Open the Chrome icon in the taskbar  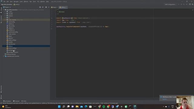pos(99,107)
